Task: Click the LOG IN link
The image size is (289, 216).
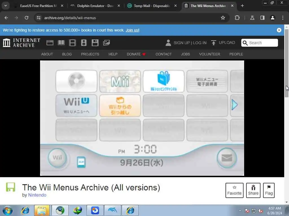Action: point(200,43)
